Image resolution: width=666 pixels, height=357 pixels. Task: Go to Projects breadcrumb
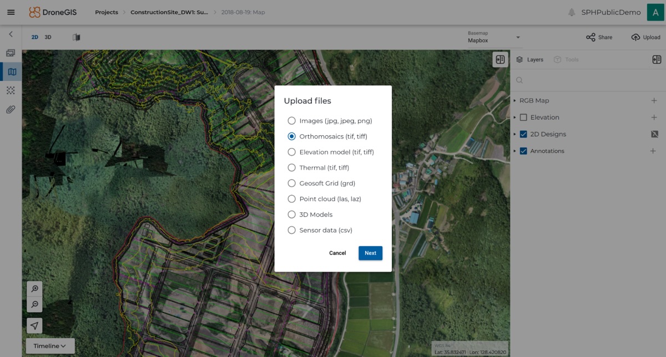(x=107, y=12)
